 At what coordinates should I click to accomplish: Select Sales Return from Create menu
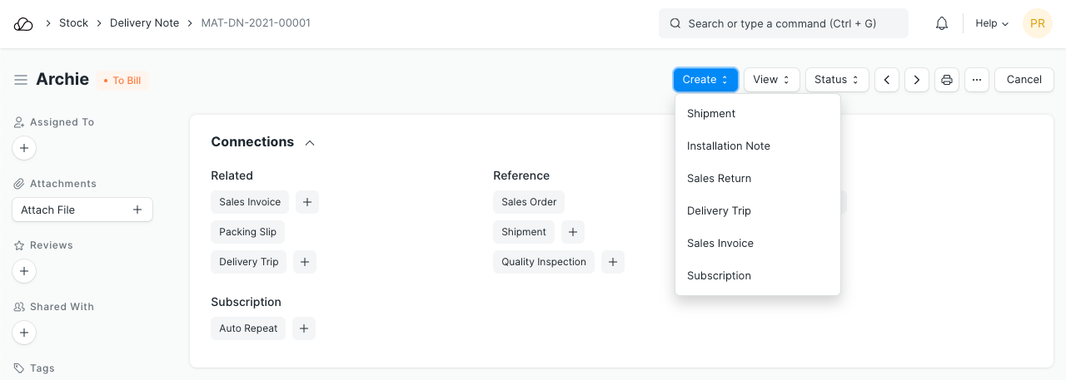[719, 178]
